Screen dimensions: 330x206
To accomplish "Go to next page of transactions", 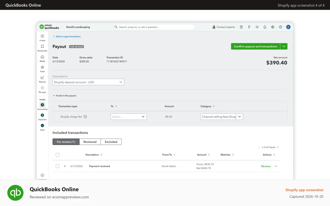I will (278, 147).
